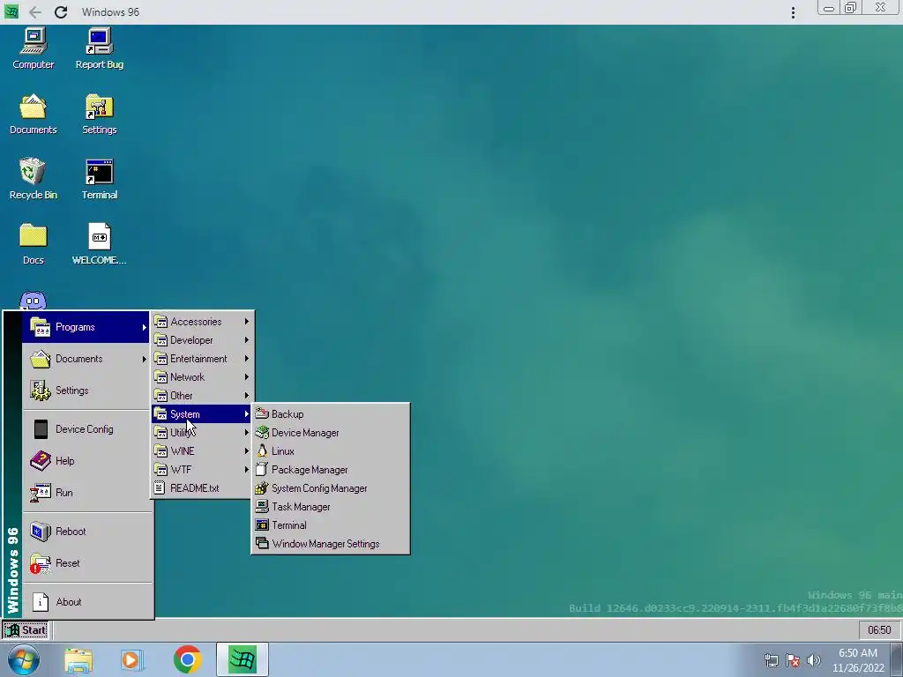
Task: Open the Documents desktop folder
Action: [x=34, y=114]
